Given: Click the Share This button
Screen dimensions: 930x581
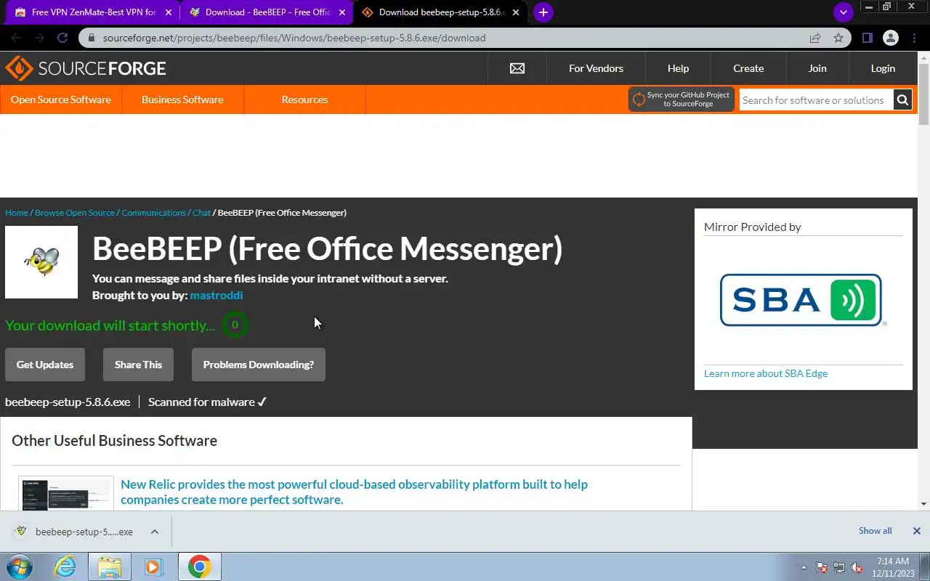Looking at the screenshot, I should click(138, 365).
